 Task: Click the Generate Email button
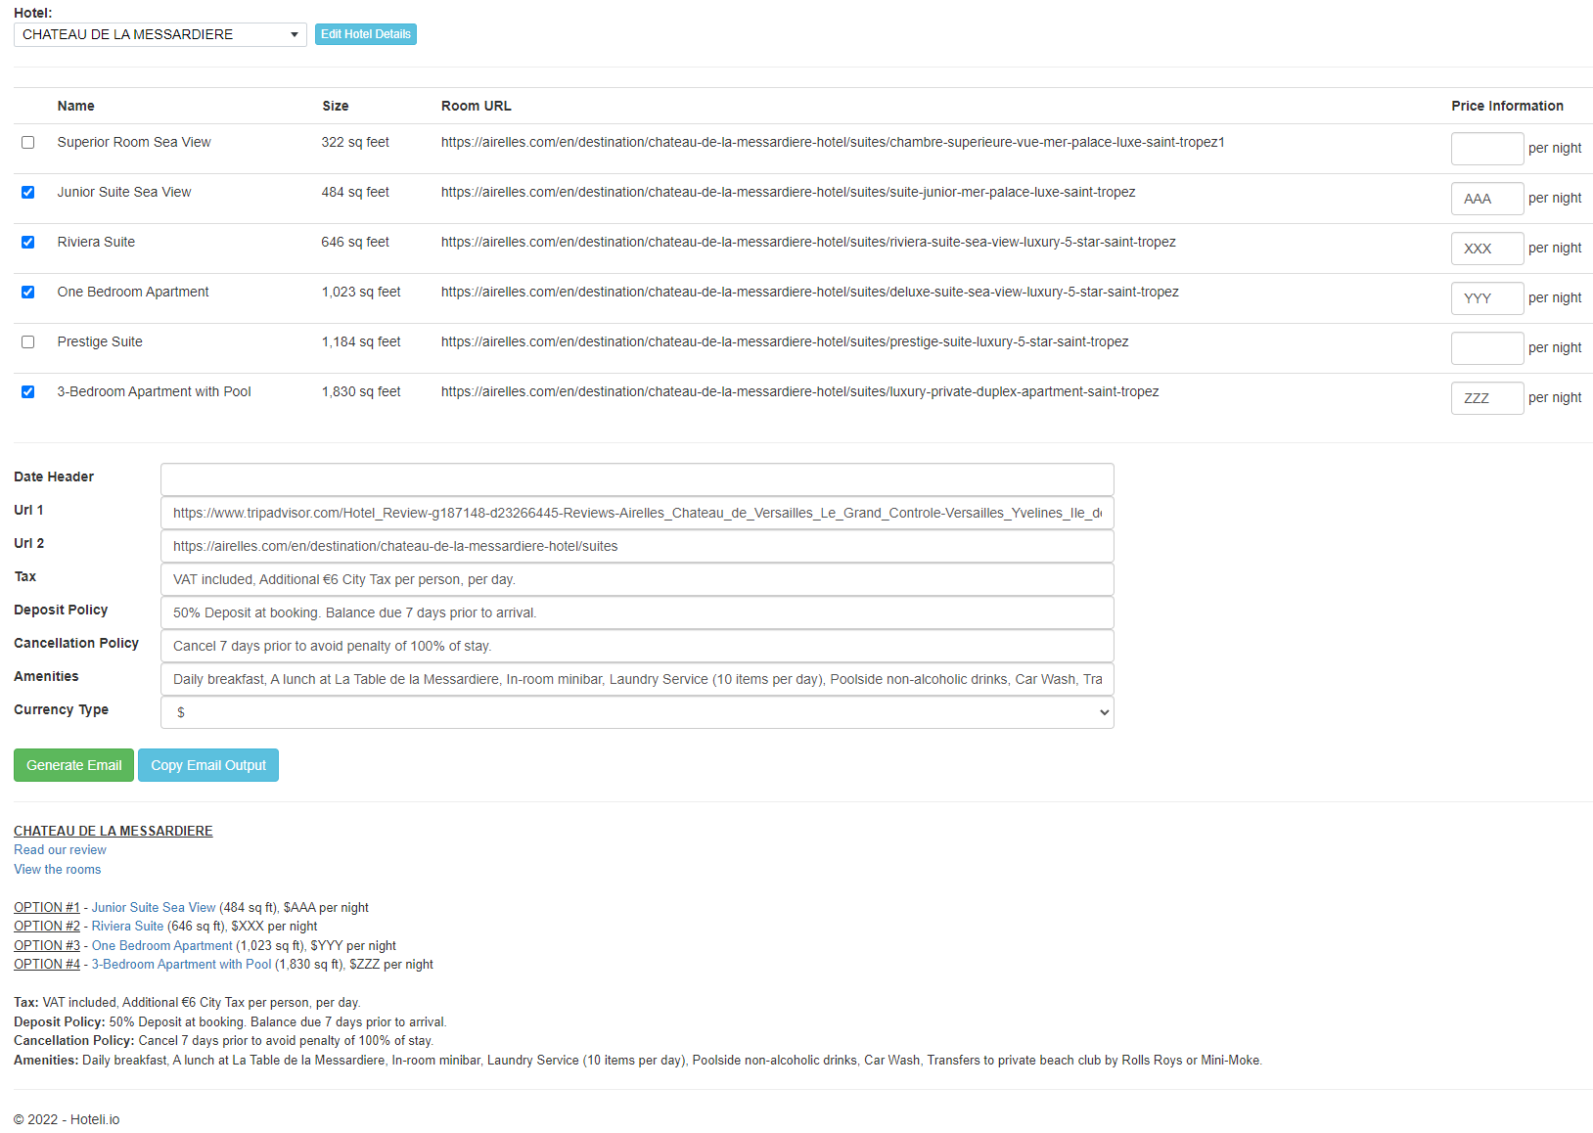73,765
